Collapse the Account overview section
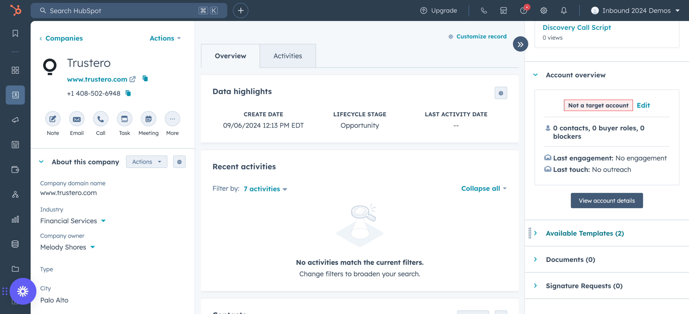The width and height of the screenshot is (689, 314). (536, 75)
